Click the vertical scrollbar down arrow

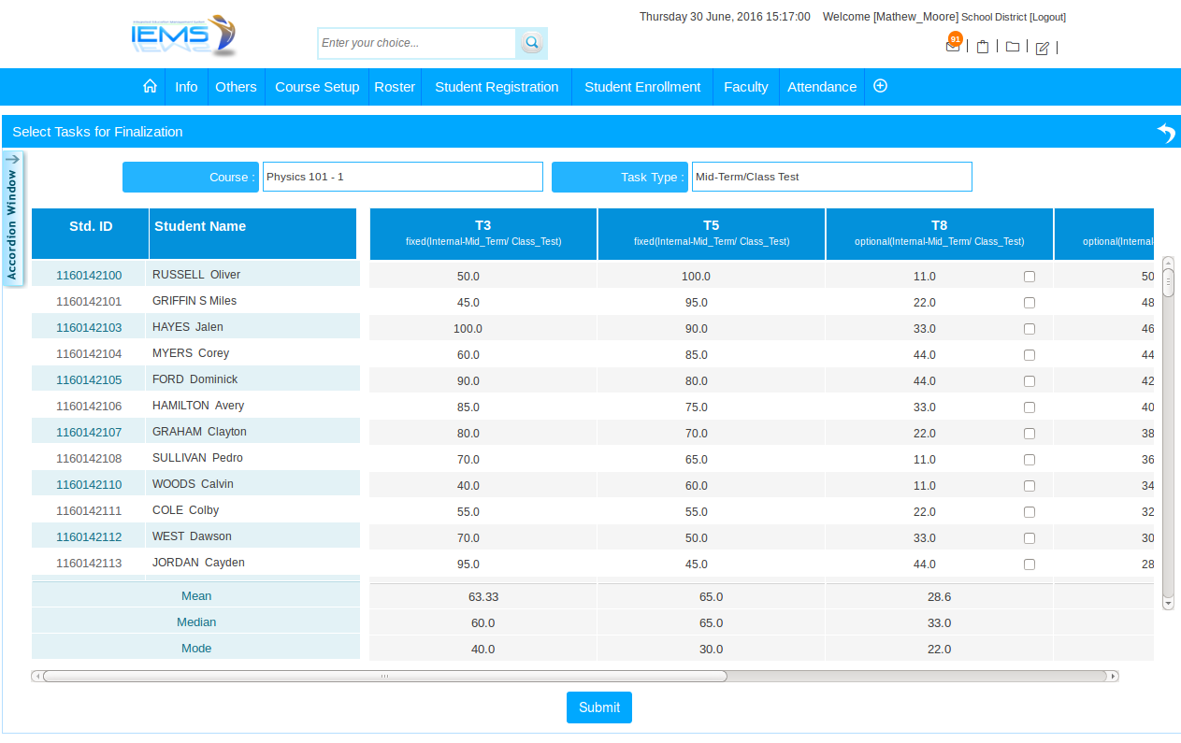coord(1168,605)
